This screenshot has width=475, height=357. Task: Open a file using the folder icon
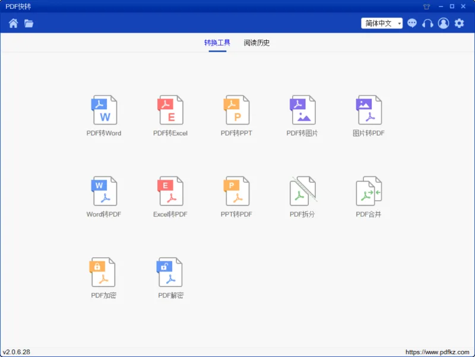[x=28, y=23]
